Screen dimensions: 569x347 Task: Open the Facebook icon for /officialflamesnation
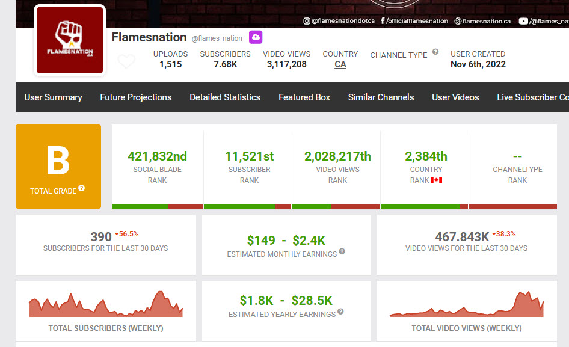383,20
